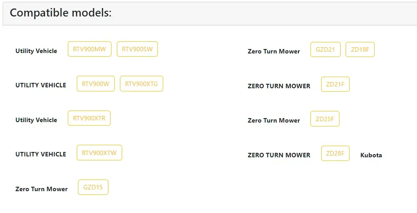Select the RTV900SW model tag
The width and height of the screenshot is (417, 213).
point(137,49)
